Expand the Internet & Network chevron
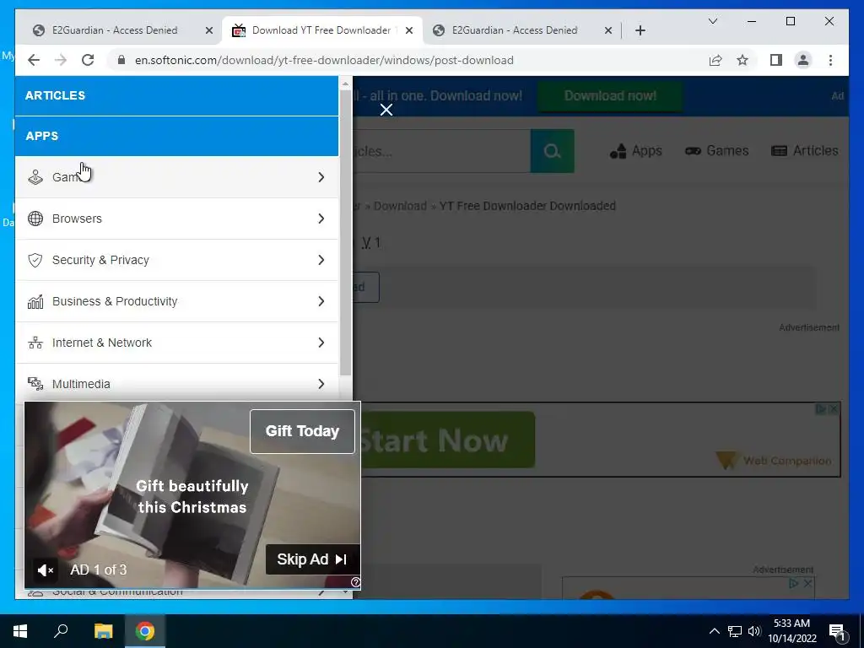This screenshot has width=864, height=648. tap(321, 343)
